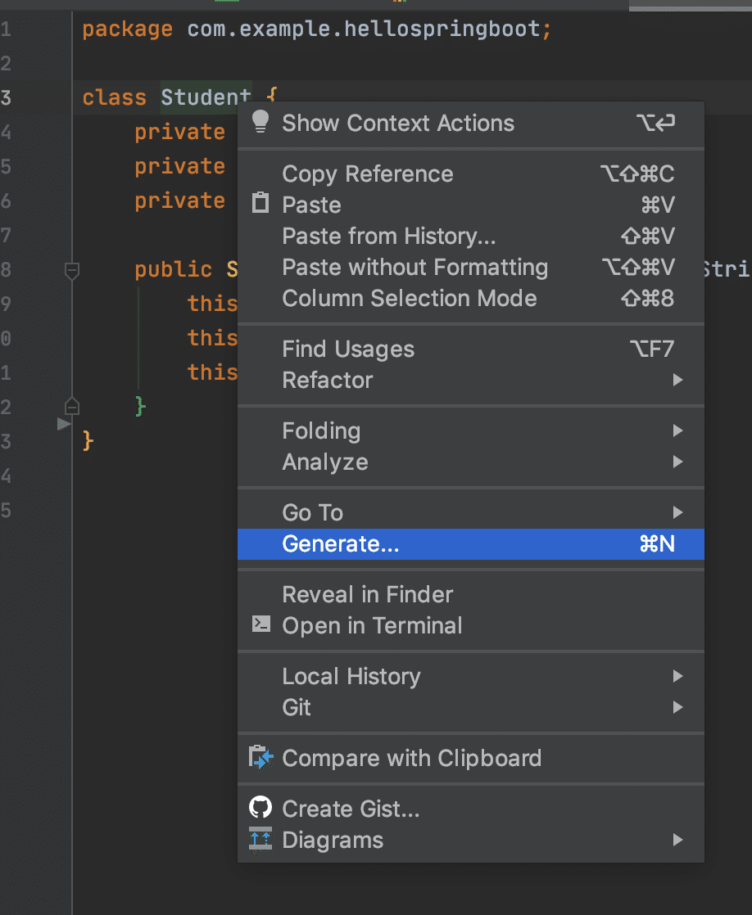Choose Reveal in Finder
Viewport: 752px width, 915px height.
(367, 594)
